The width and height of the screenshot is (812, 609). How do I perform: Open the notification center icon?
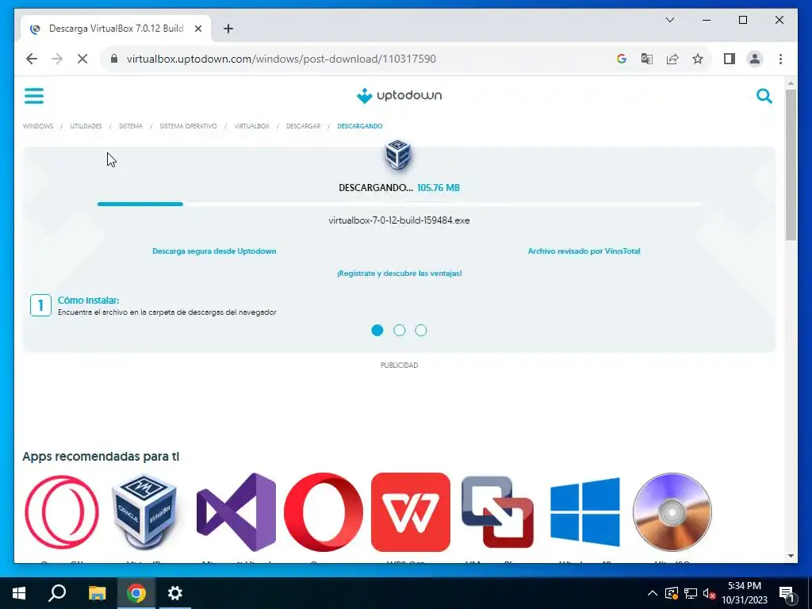pos(786,594)
